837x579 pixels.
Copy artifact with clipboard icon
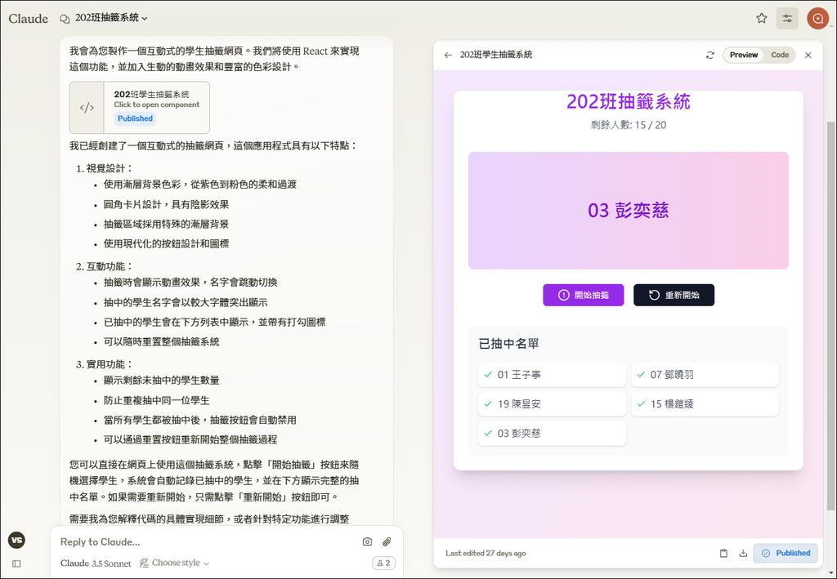point(723,554)
